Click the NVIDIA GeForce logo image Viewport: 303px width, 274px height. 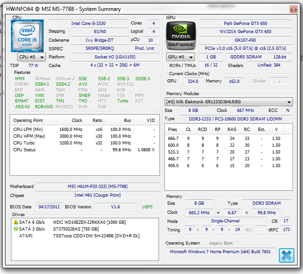181,36
